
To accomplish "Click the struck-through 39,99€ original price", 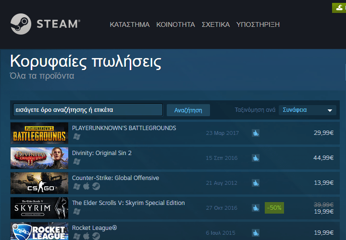I will coord(323,204).
